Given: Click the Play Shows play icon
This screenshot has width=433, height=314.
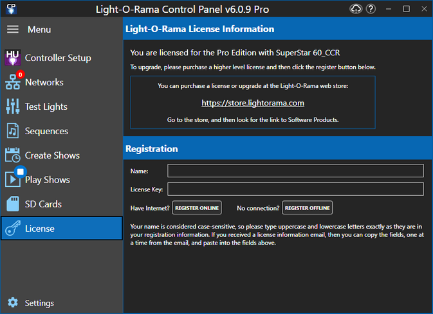Looking at the screenshot, I should click(13, 179).
